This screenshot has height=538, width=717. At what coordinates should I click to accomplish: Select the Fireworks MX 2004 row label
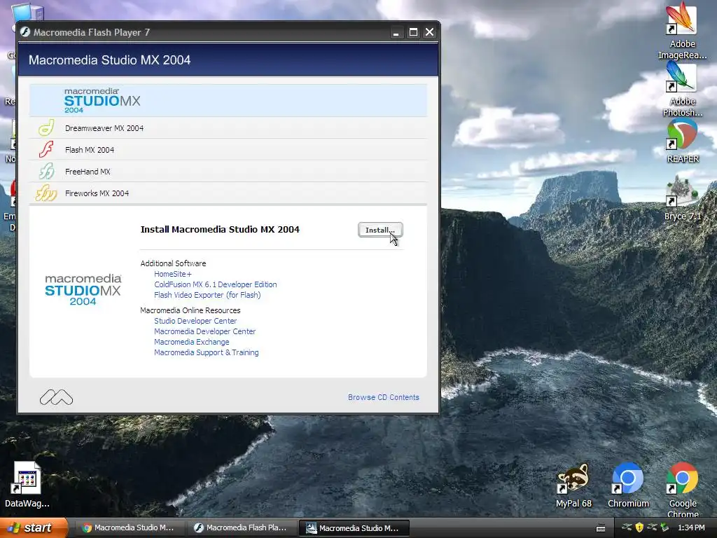coord(97,193)
